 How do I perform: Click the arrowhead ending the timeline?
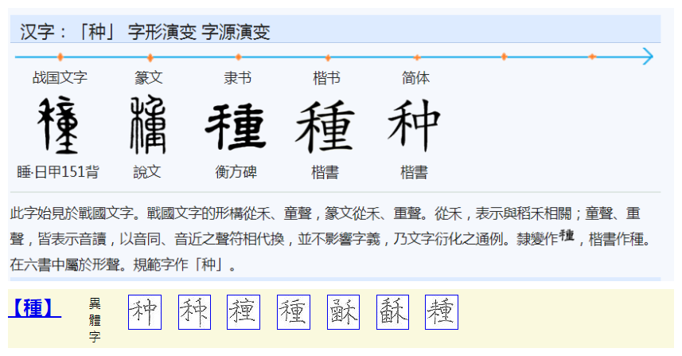(648, 57)
